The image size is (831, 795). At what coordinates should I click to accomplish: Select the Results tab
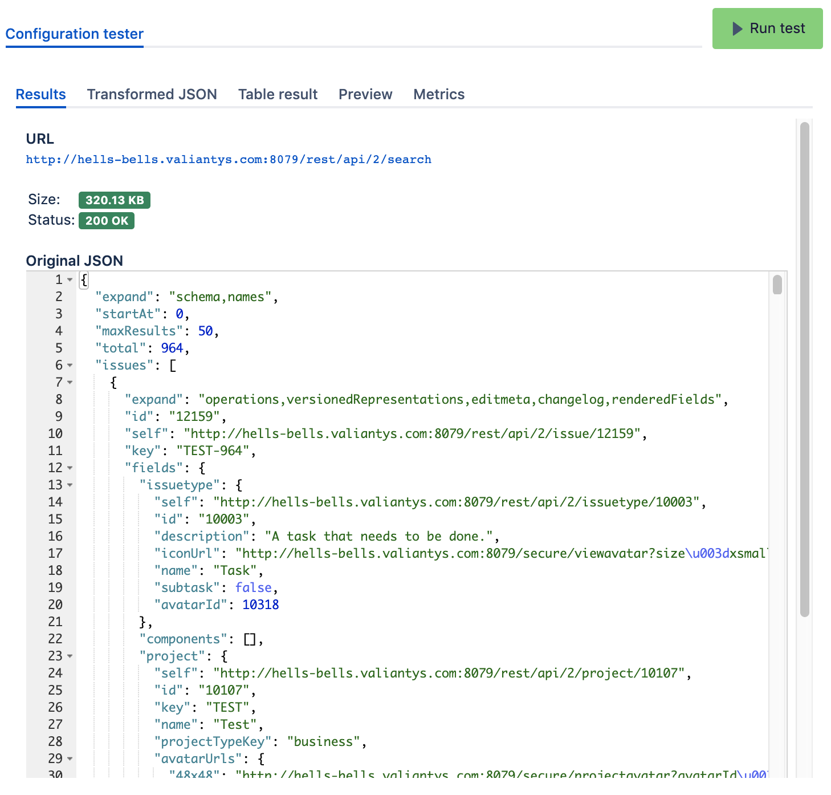[x=40, y=94]
